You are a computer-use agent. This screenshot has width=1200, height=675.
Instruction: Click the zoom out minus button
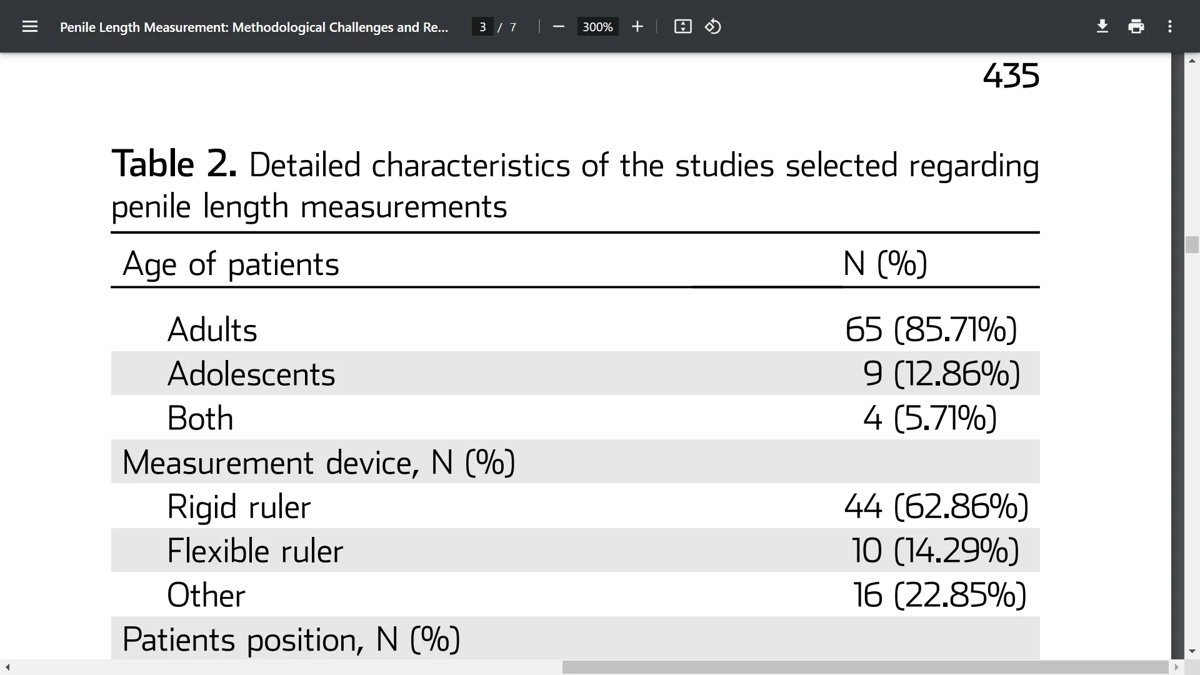pos(559,26)
